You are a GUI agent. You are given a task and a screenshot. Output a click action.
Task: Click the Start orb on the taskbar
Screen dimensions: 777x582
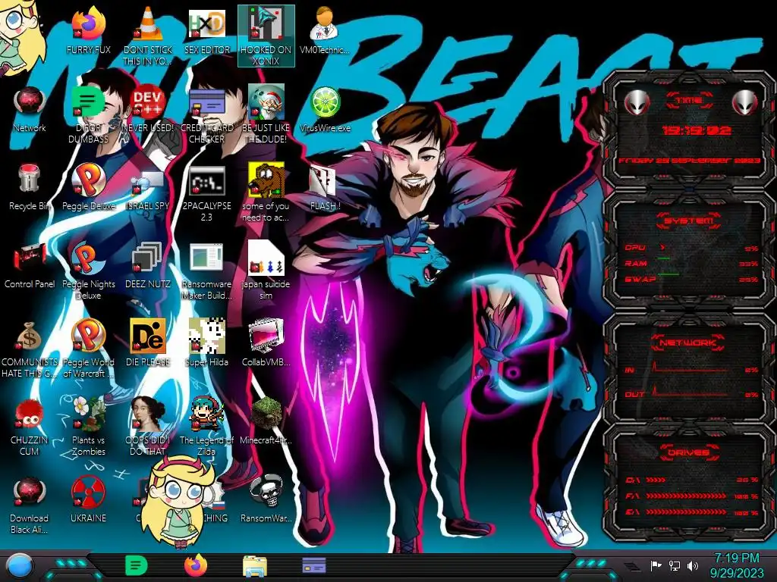point(20,566)
